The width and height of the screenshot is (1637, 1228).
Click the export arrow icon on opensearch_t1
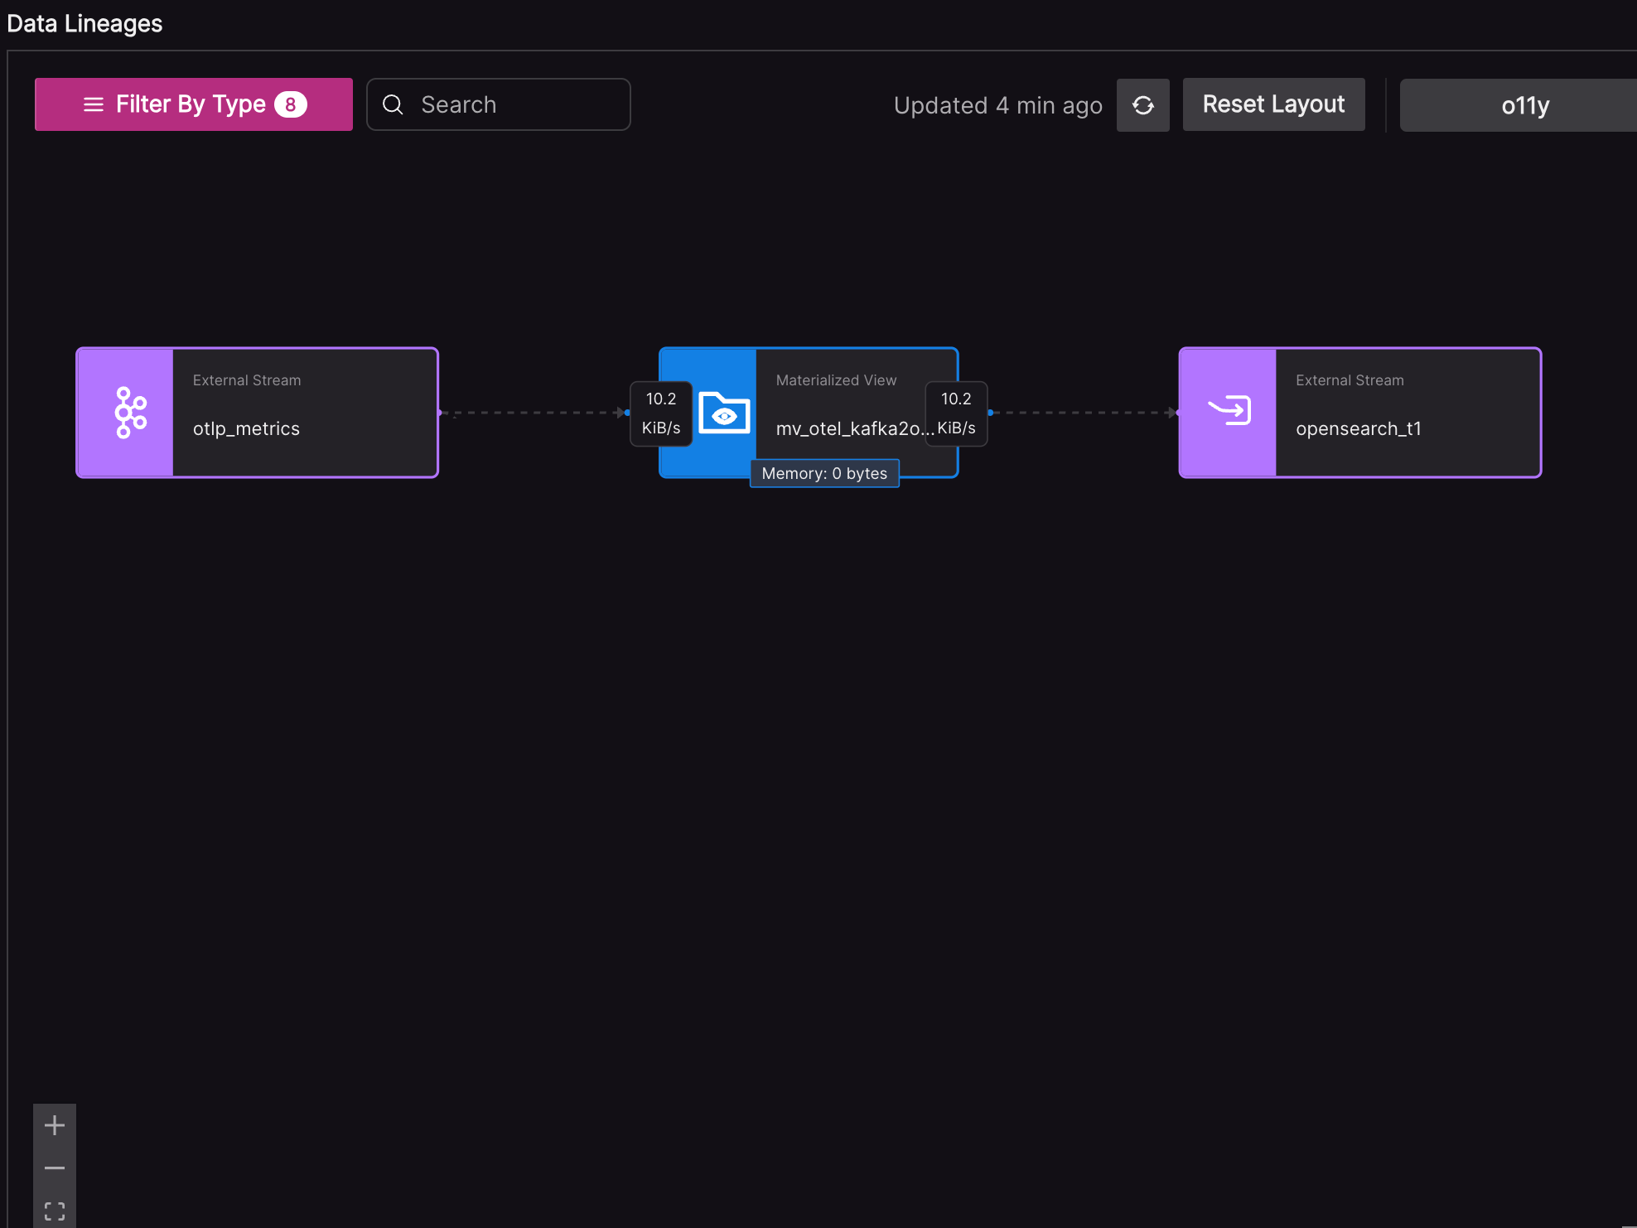point(1229,411)
